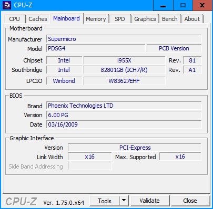Click the Manufacturer field showing Supermicro
The image size is (213, 209).
click(124, 39)
